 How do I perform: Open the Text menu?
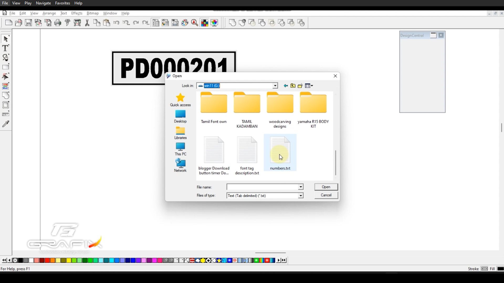click(x=64, y=13)
